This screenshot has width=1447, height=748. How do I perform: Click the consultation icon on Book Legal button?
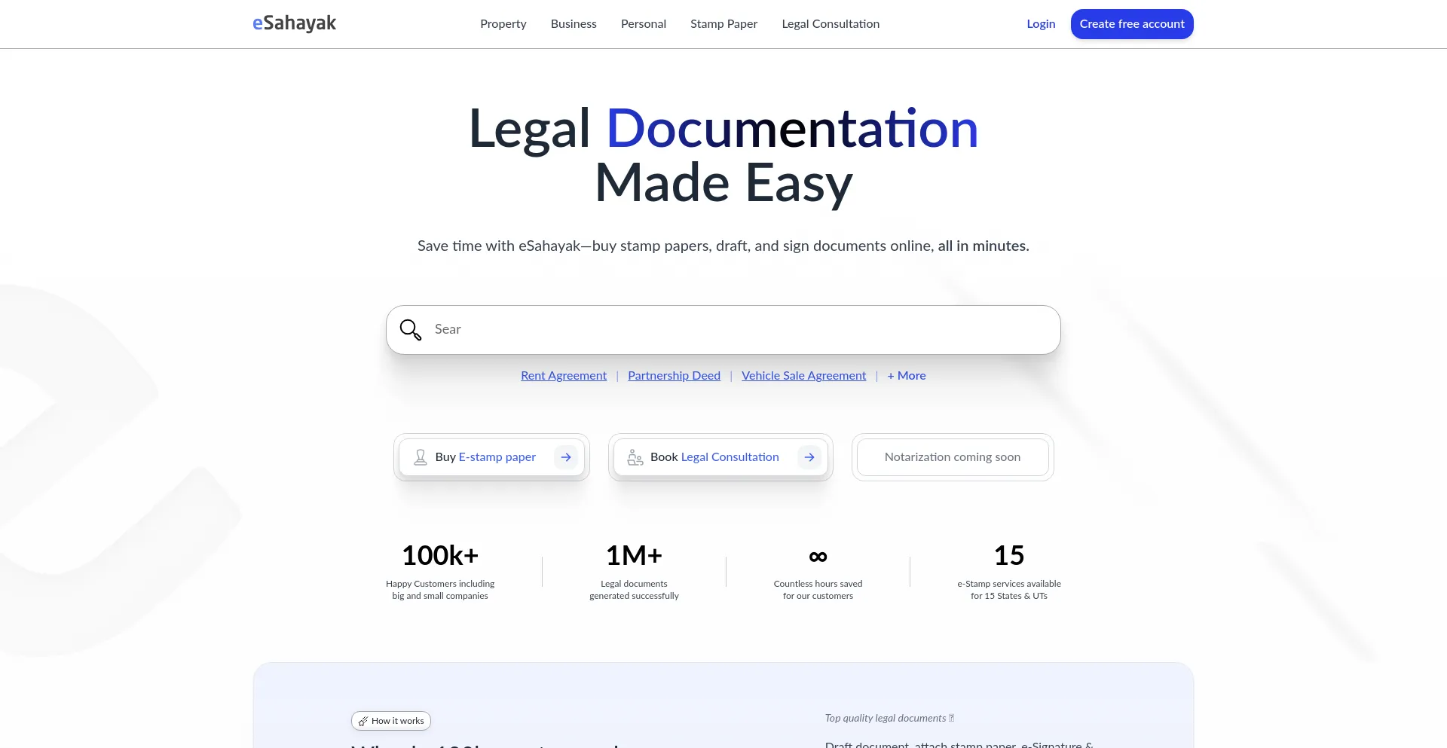[x=635, y=457]
